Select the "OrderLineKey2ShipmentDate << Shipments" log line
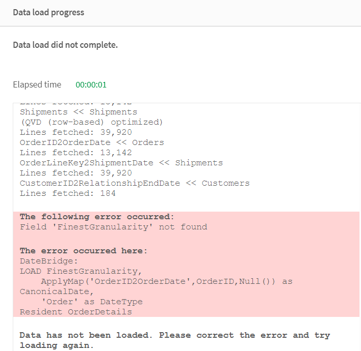The height and width of the screenshot is (351, 361). tap(121, 163)
